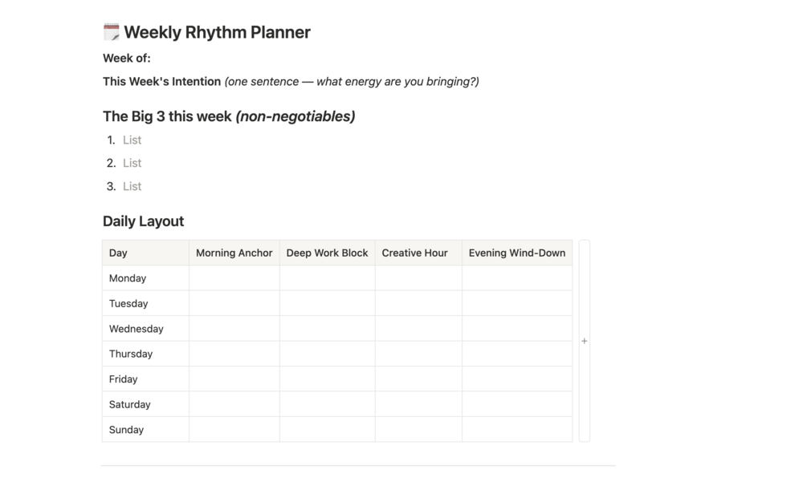Select the Deep Work Block header cell
This screenshot has height=478, width=807.
(328, 253)
